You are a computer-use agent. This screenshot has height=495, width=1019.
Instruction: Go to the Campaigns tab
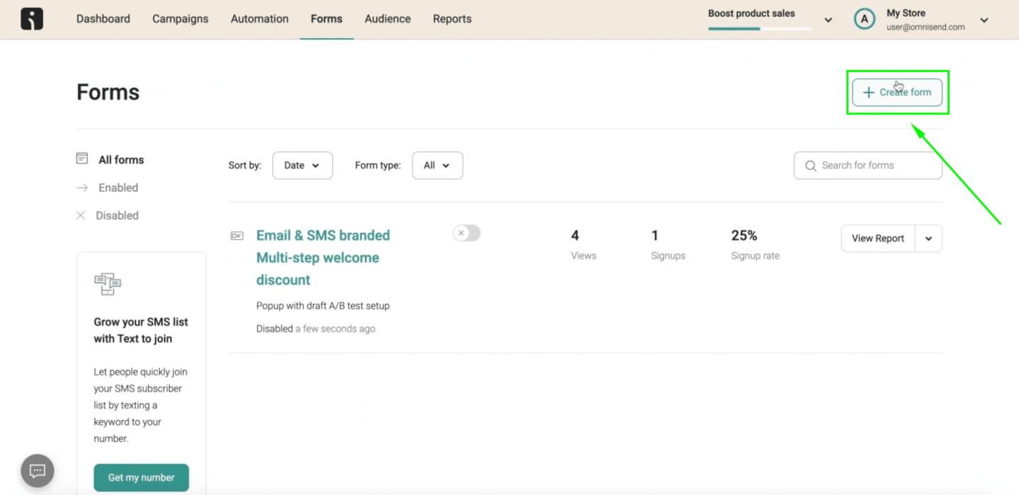[180, 19]
